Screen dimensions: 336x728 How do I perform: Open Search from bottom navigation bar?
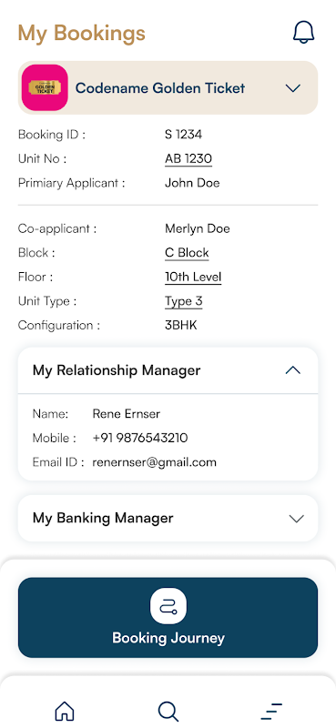(x=168, y=711)
